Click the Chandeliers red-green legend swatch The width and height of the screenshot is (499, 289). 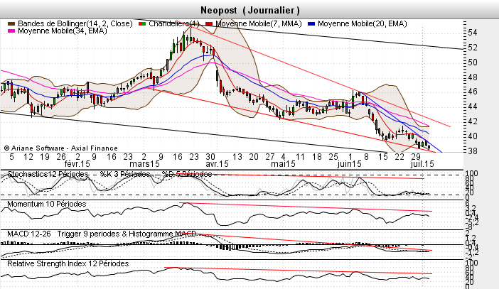(x=142, y=24)
